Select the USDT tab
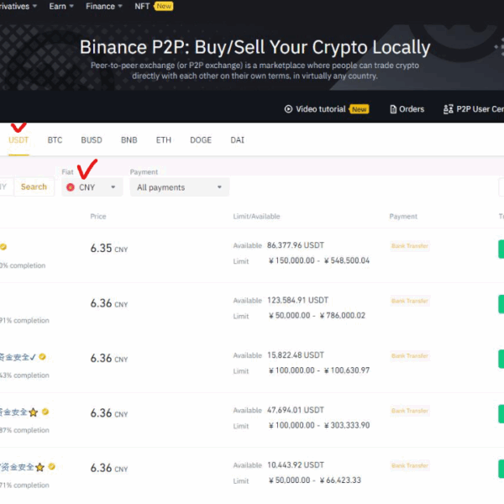The width and height of the screenshot is (504, 504). coord(18,140)
